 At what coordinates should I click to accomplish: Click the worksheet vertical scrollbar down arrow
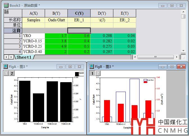pyautogui.click(x=184, y=51)
